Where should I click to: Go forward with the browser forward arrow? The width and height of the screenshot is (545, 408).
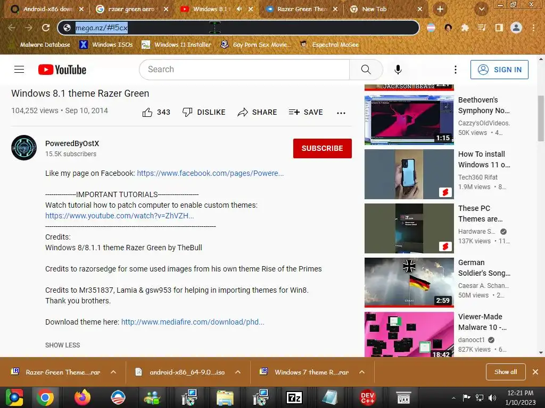click(x=29, y=28)
